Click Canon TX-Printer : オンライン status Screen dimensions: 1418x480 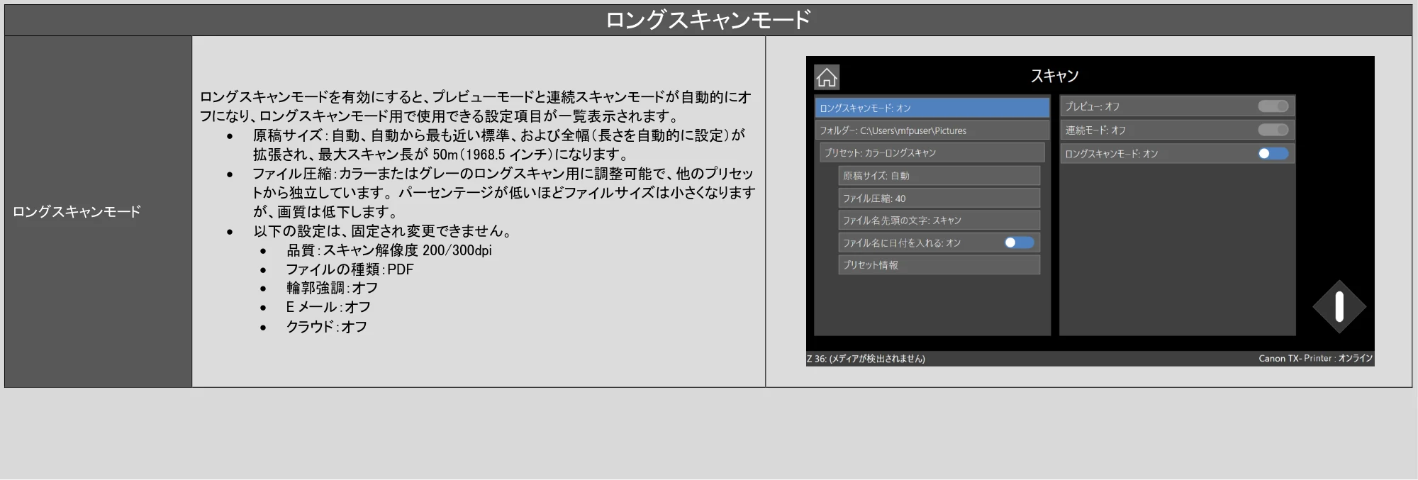tap(1316, 359)
